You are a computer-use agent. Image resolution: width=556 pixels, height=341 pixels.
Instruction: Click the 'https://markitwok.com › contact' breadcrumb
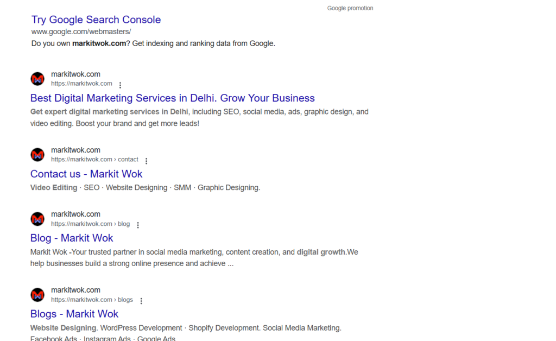click(94, 160)
